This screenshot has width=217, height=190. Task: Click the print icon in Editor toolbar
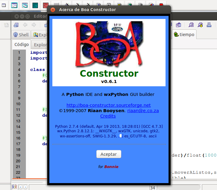pos(209,25)
